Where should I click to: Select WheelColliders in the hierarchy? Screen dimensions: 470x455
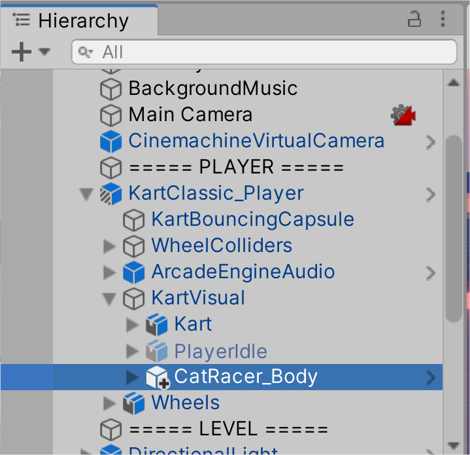[x=222, y=246]
